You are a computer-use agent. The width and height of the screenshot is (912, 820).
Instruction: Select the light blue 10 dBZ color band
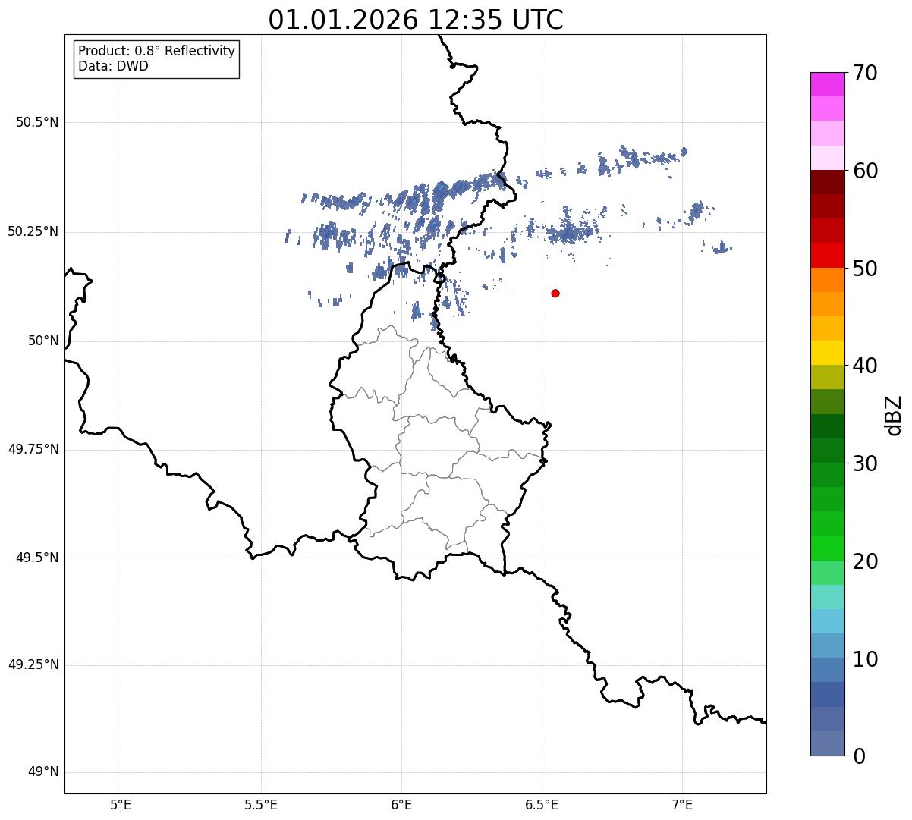[x=827, y=646]
